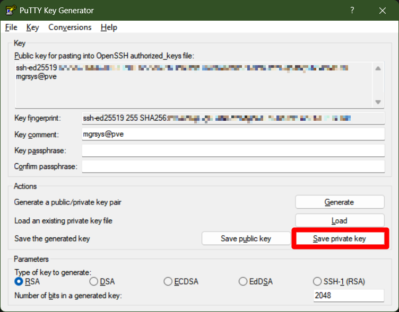Screen dimensions: 399x312
Task: Select EdDSA key type
Action: [x=256, y=281]
